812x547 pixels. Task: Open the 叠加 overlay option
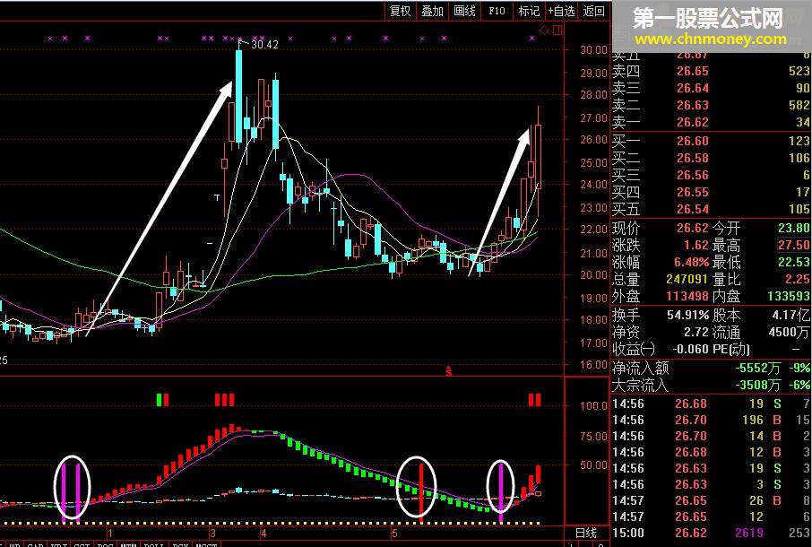pyautogui.click(x=432, y=11)
